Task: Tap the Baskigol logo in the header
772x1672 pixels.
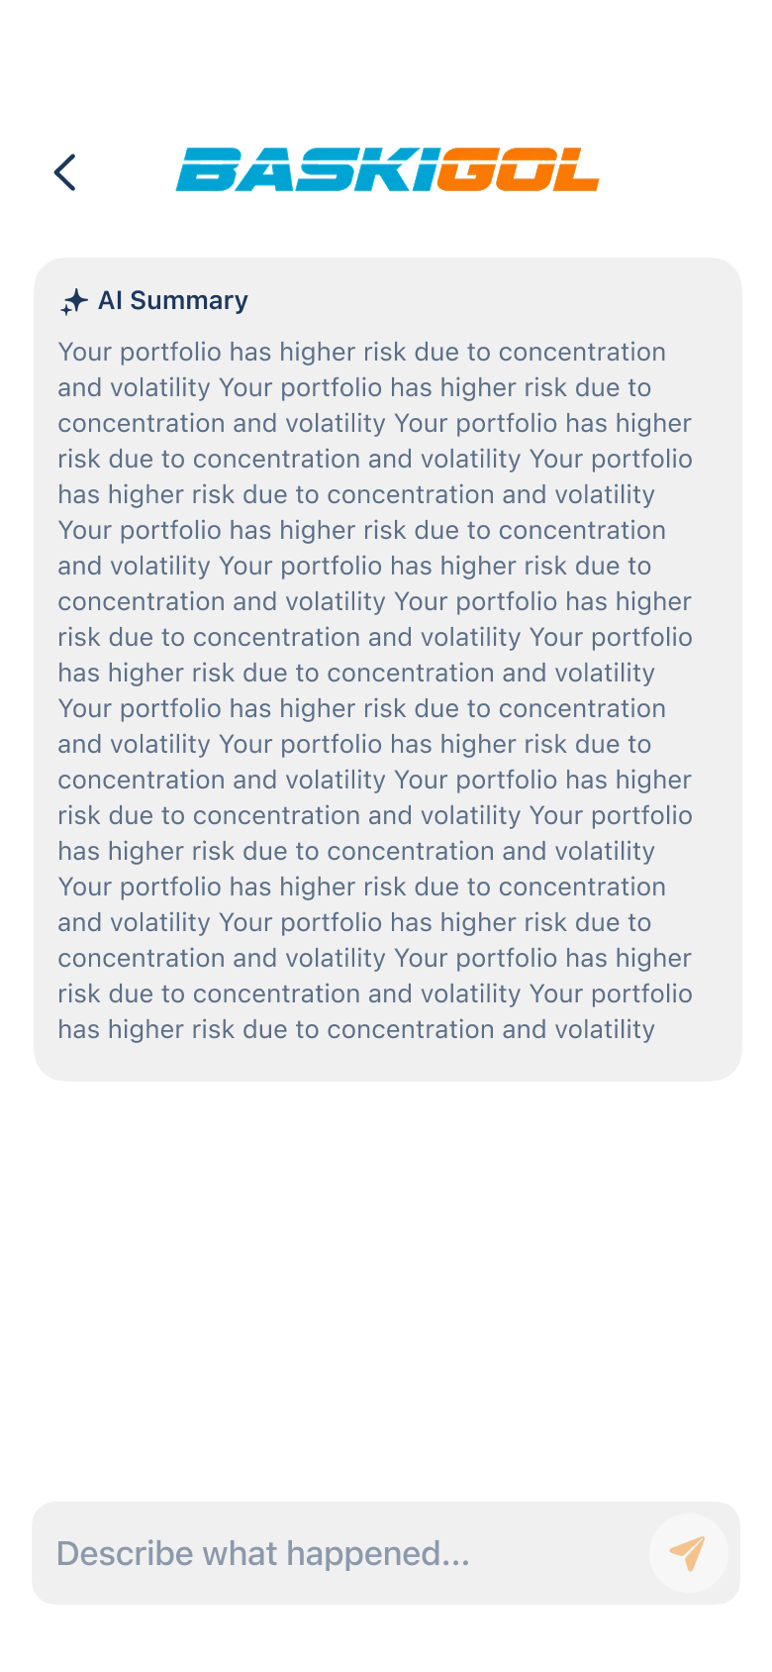Action: 387,169
